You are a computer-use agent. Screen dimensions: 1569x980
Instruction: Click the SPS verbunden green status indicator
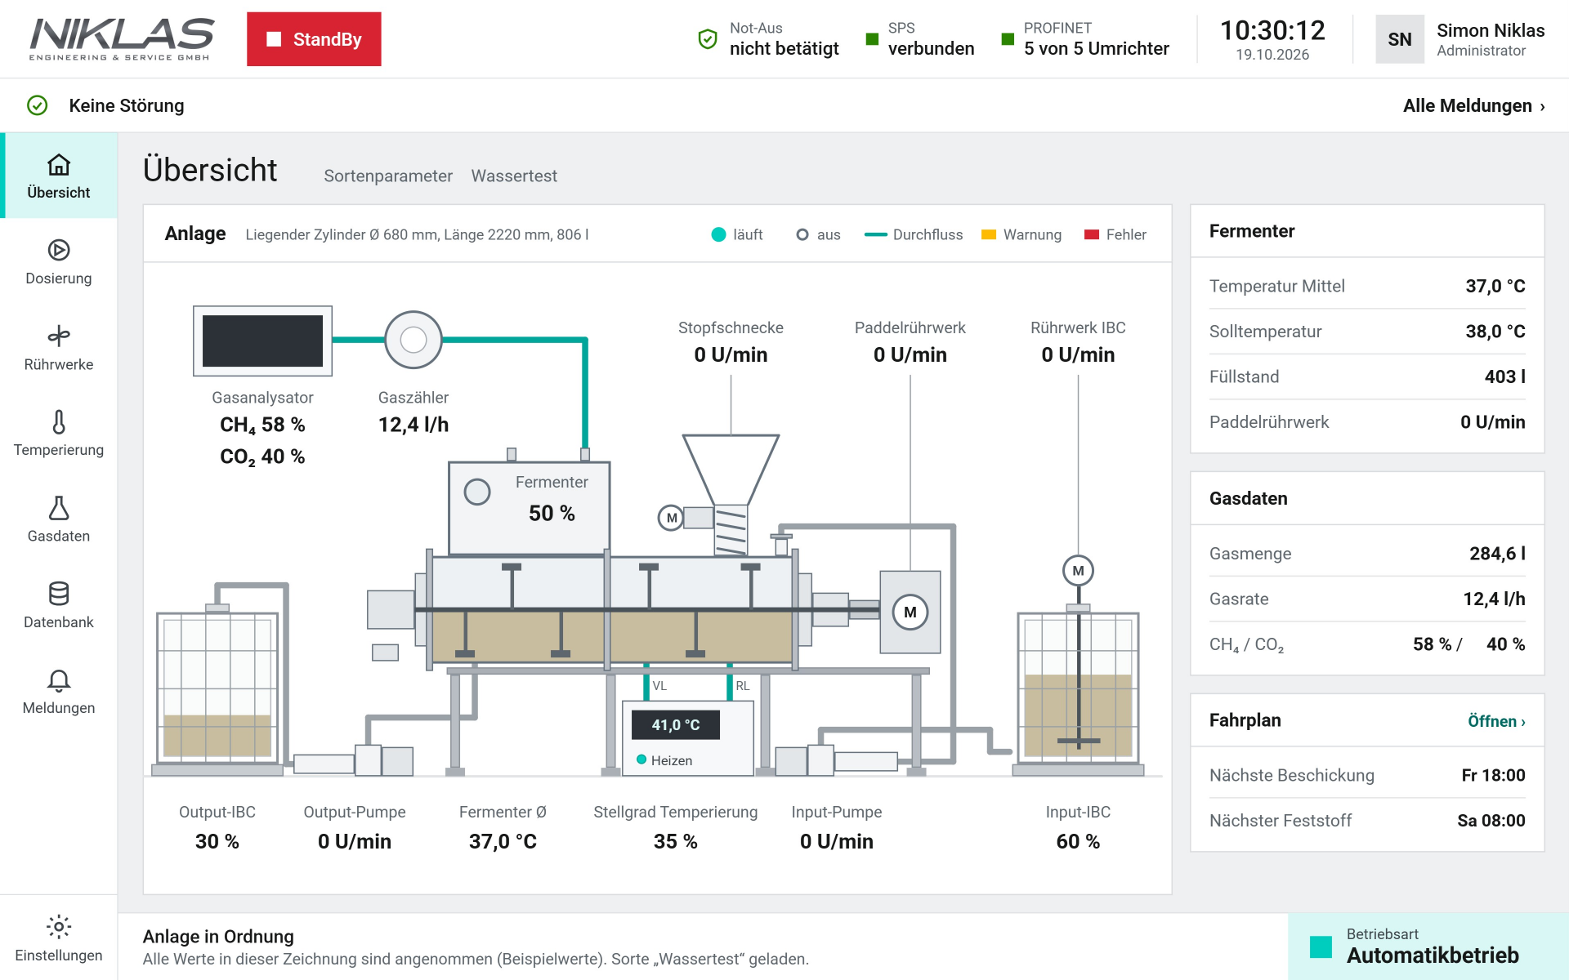click(x=872, y=39)
